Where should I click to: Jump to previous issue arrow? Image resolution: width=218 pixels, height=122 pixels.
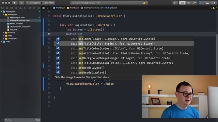pyautogui.click(x=211, y=8)
